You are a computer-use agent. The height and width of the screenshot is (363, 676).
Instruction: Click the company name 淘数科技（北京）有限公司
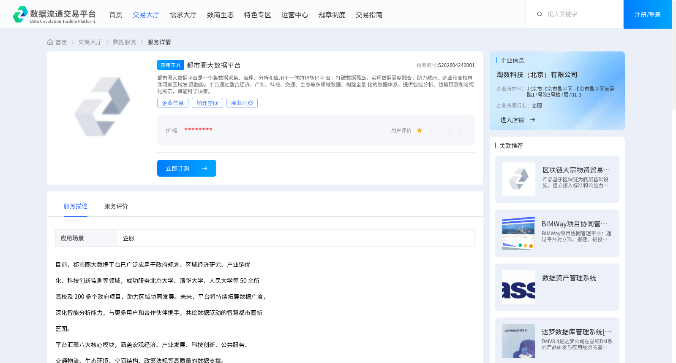(537, 75)
